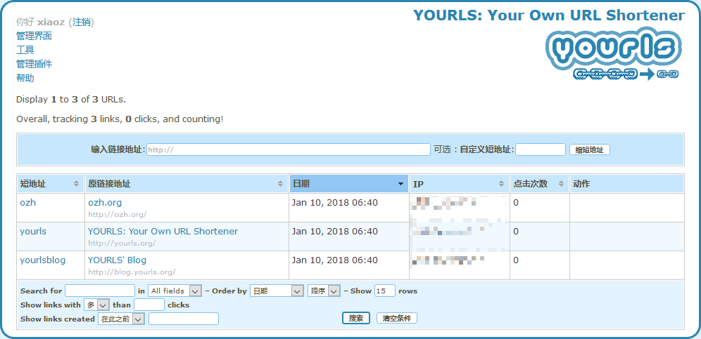Focus the Show rows count field
This screenshot has width=701, height=339.
pyautogui.click(x=384, y=291)
